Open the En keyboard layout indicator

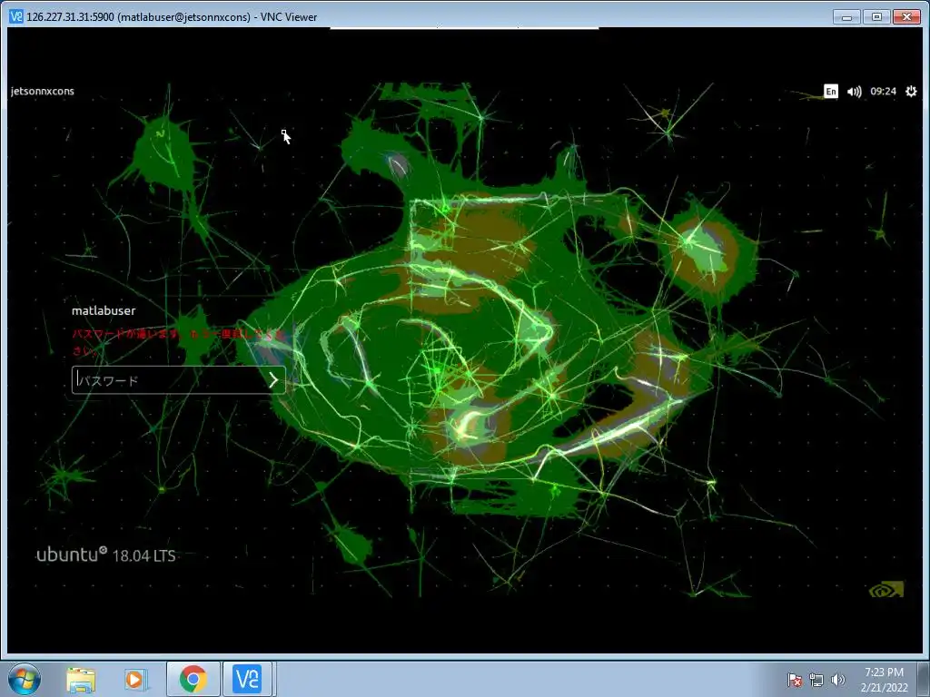pos(830,92)
